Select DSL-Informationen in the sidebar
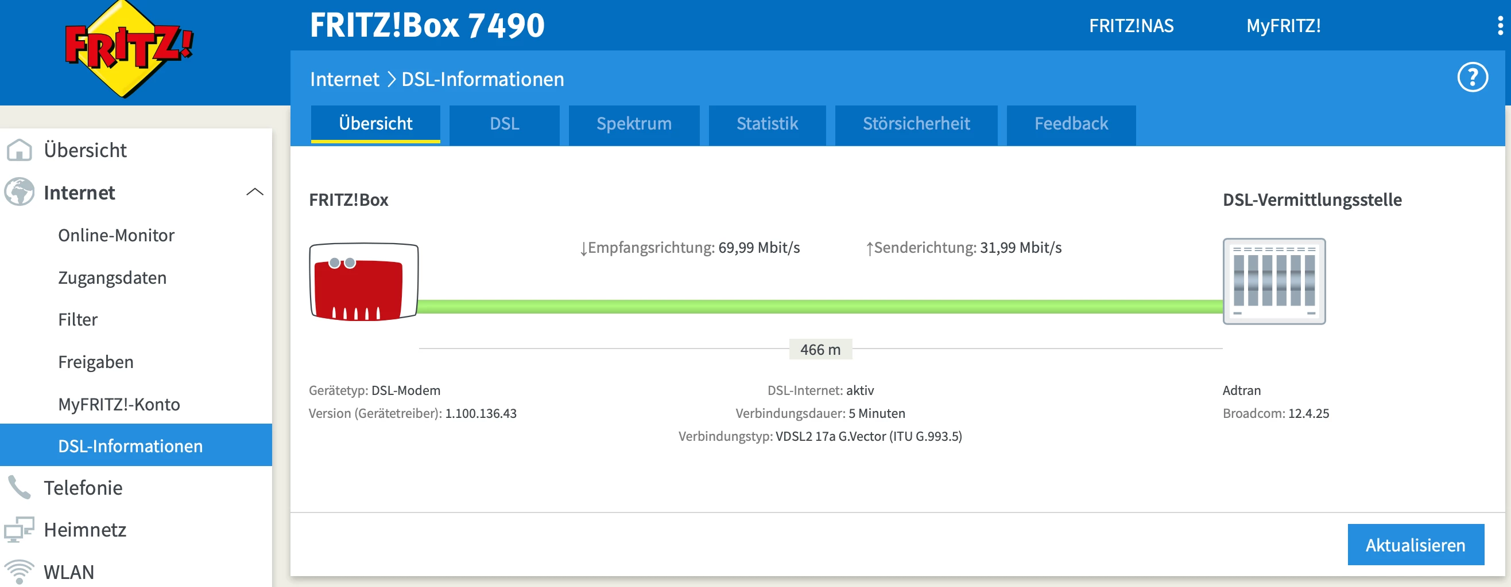 [x=136, y=445]
